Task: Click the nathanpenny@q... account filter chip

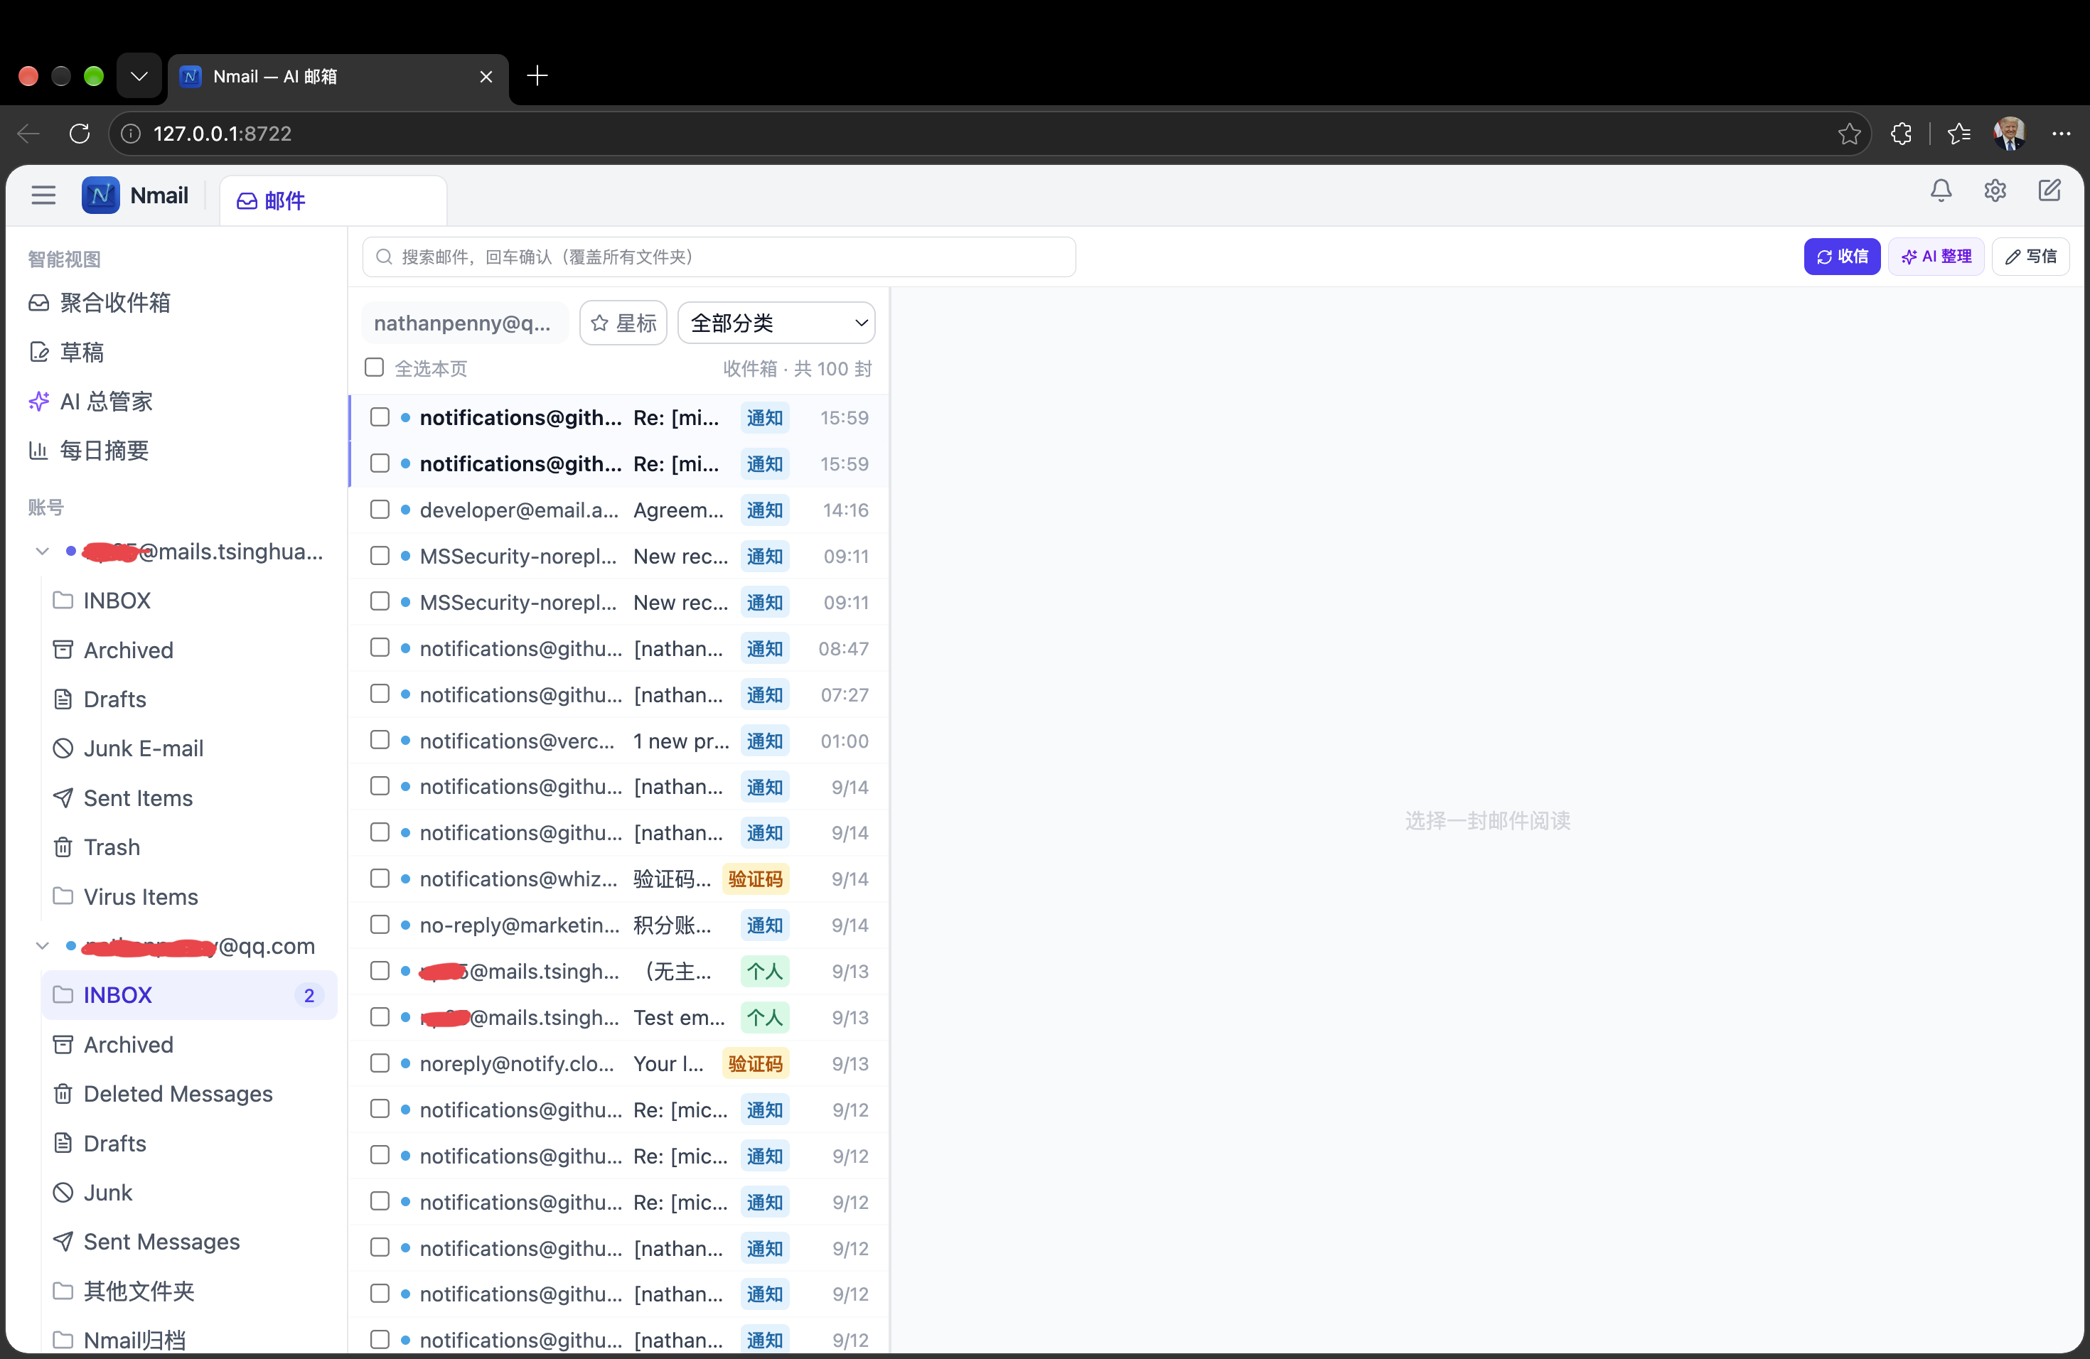Action: 463,323
